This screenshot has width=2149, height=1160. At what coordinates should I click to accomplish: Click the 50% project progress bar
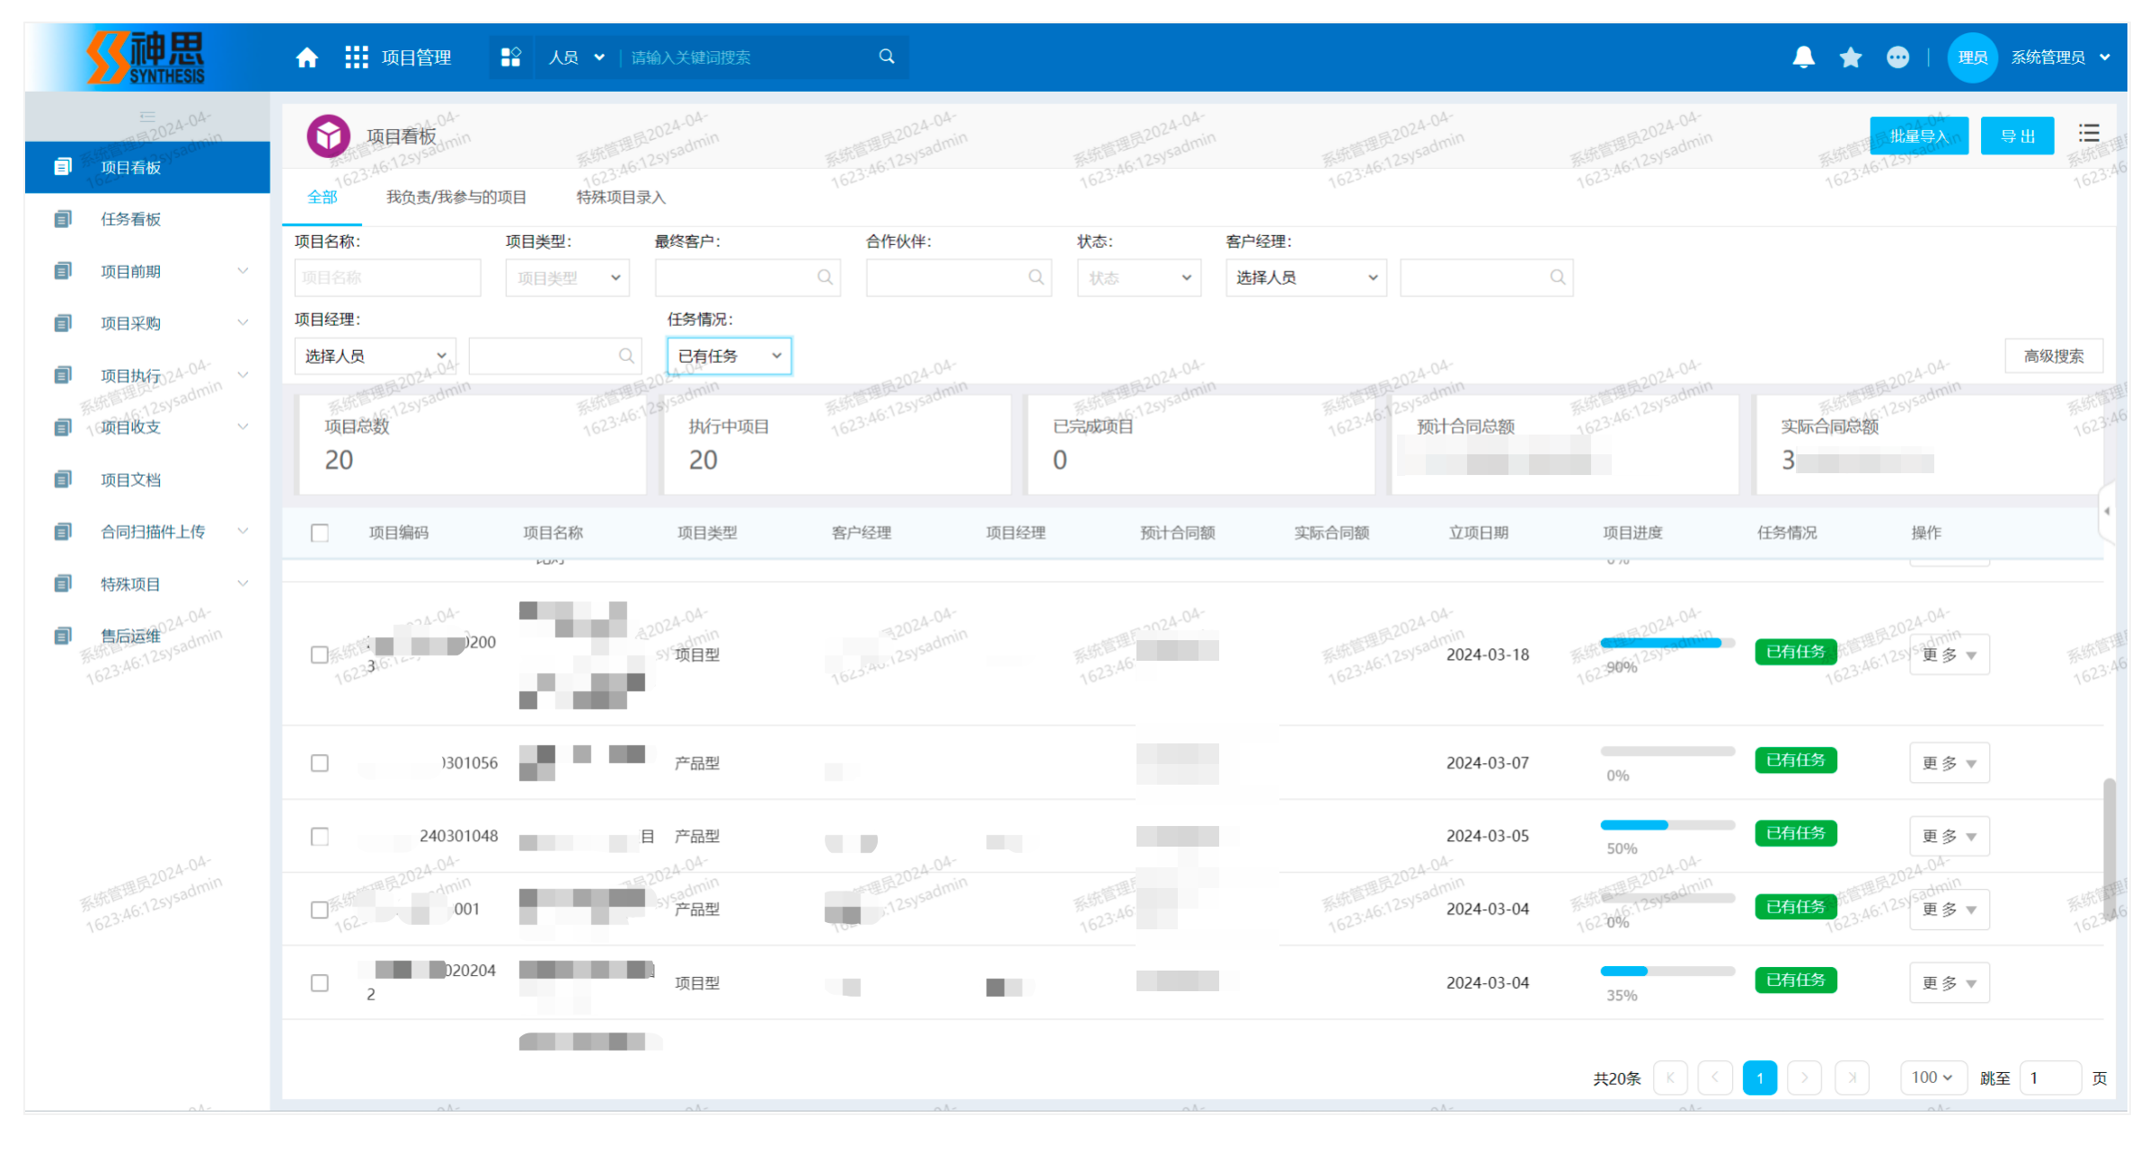pos(1667,825)
